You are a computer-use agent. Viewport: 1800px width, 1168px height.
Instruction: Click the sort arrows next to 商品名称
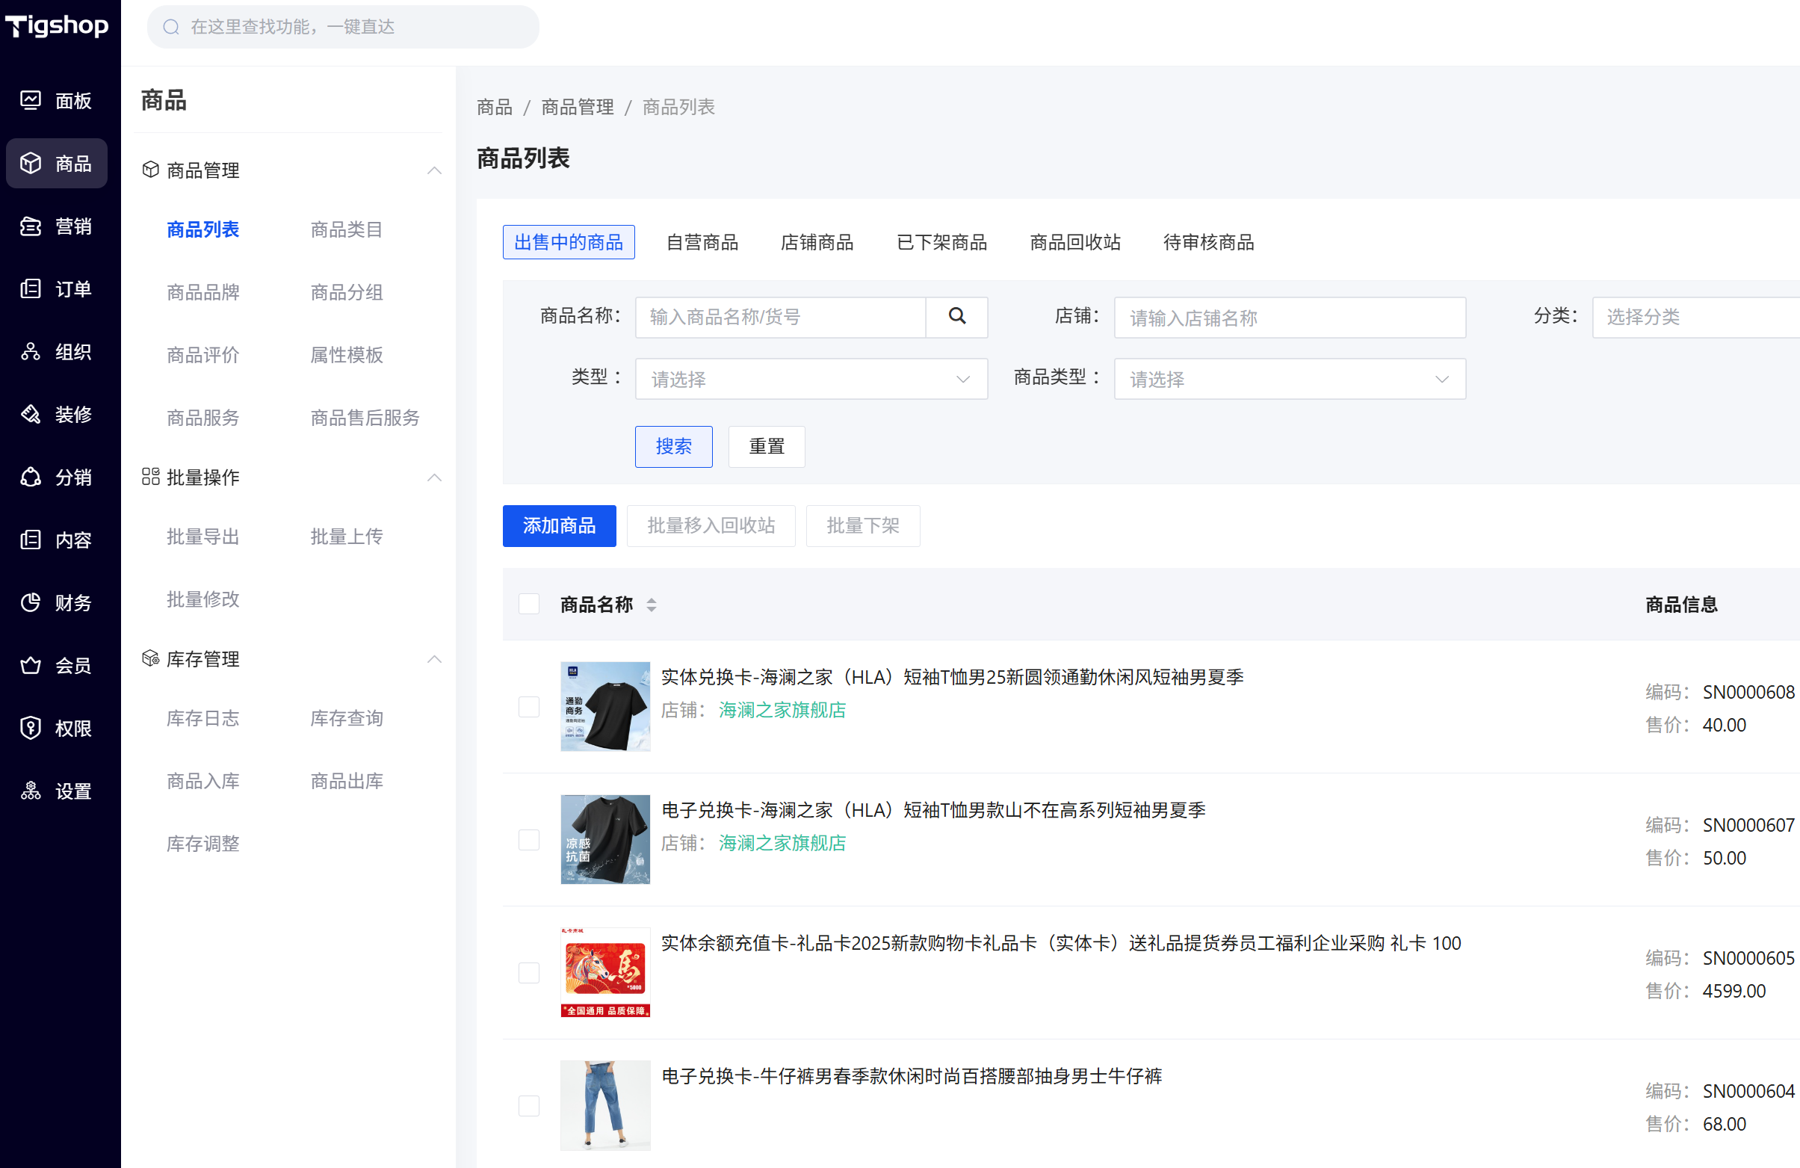click(x=651, y=605)
